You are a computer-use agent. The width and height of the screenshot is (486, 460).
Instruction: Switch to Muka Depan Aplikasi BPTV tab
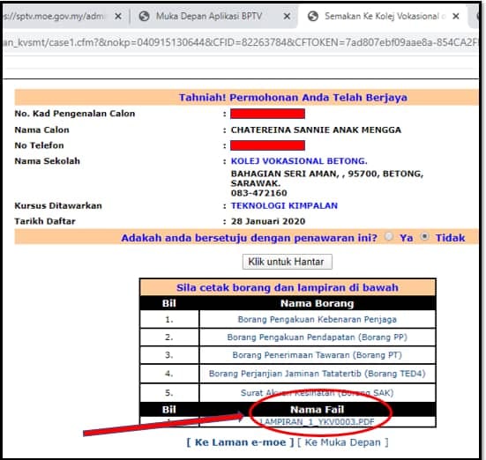point(209,16)
